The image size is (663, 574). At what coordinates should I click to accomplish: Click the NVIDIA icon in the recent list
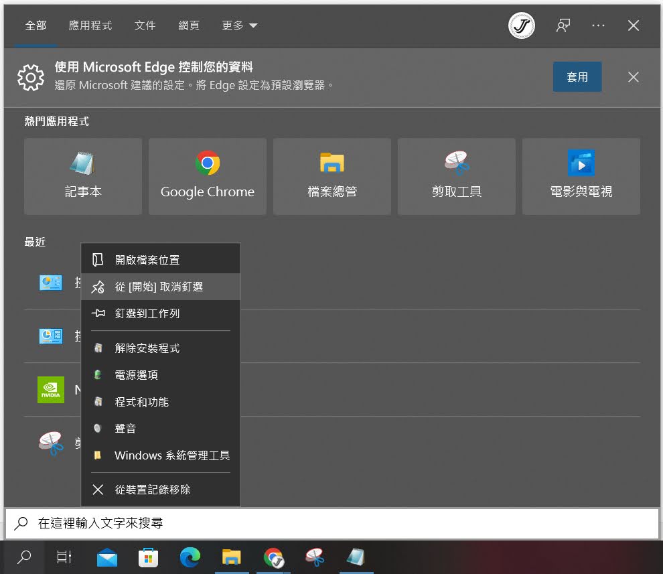coord(51,390)
